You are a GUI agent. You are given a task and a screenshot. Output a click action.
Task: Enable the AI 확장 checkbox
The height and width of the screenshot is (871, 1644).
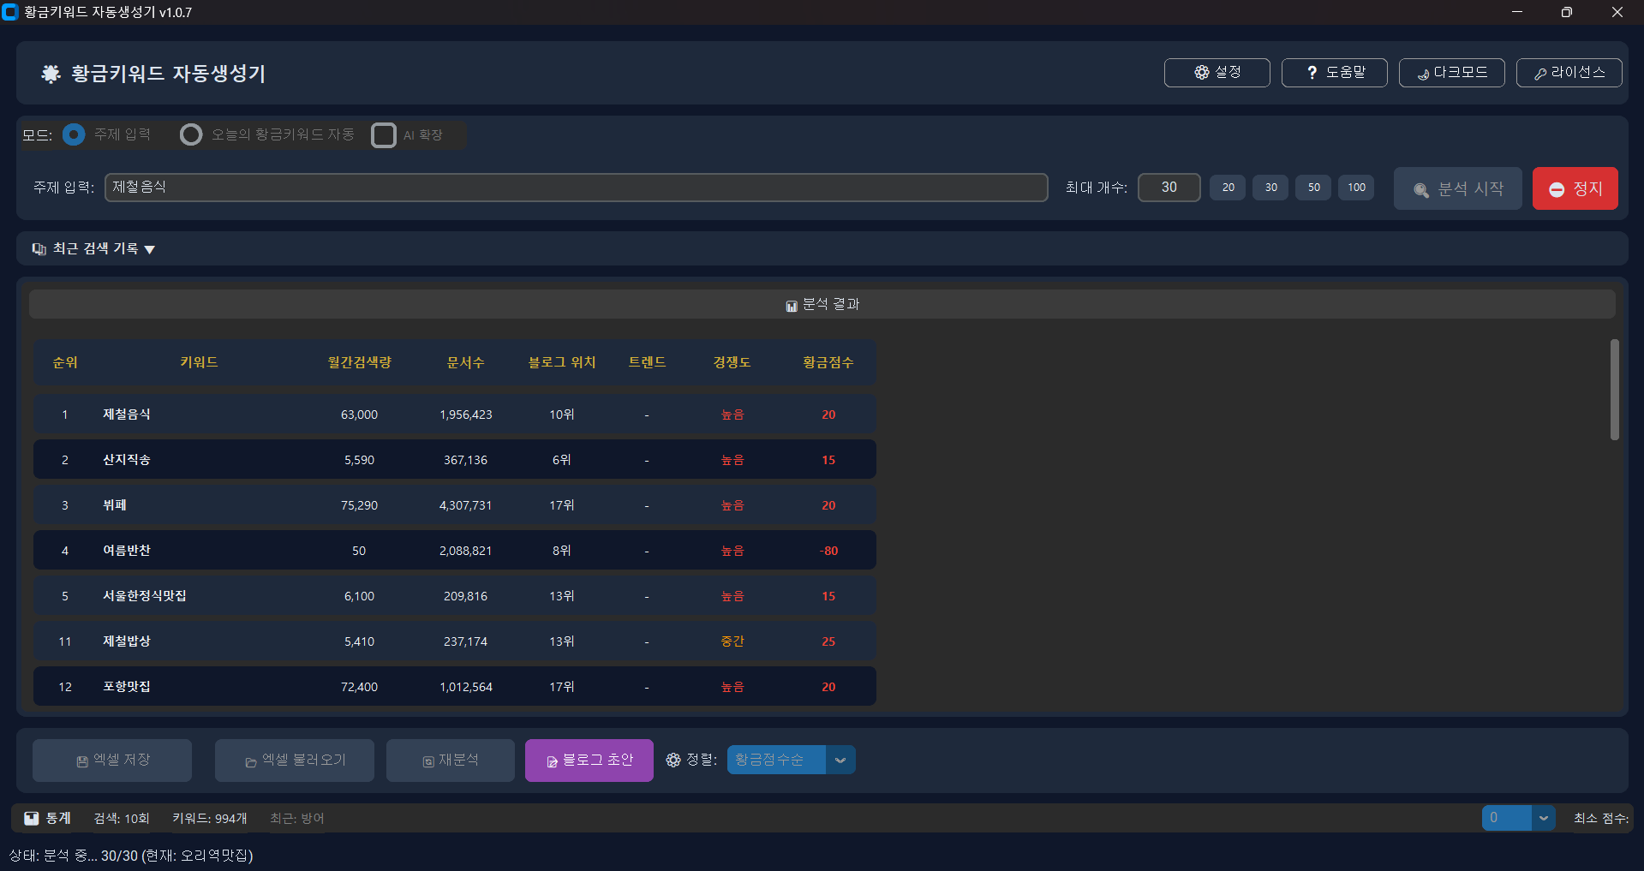384,135
